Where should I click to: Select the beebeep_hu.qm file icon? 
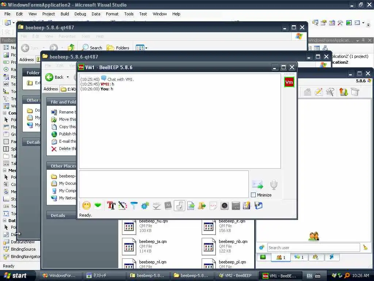point(129,226)
